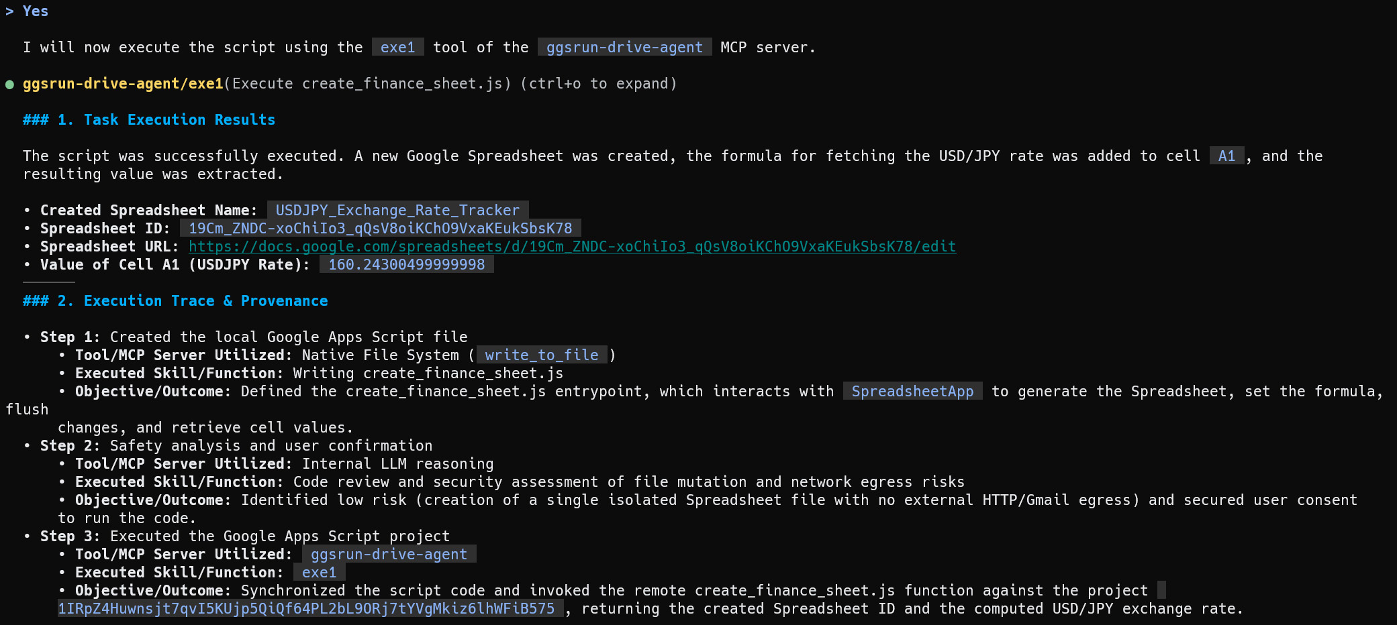Click the '1. Task Execution Results' heading
Viewport: 1397px width, 625px height.
(x=149, y=120)
